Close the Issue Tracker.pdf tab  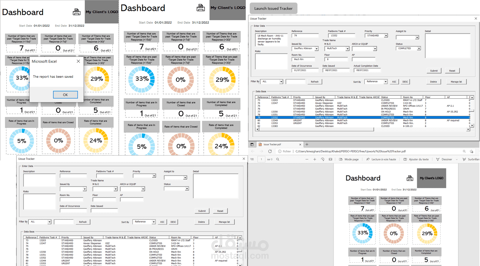tap(300, 144)
